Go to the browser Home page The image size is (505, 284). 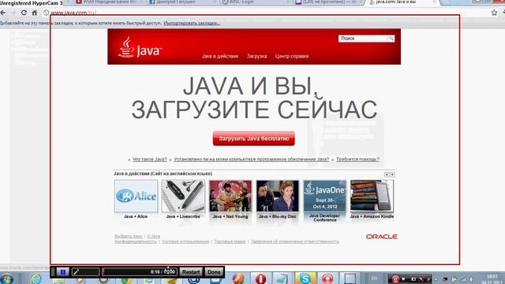coord(35,13)
